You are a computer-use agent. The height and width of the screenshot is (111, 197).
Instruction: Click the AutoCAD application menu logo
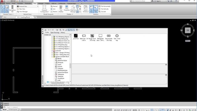pyautogui.click(x=2, y=2)
